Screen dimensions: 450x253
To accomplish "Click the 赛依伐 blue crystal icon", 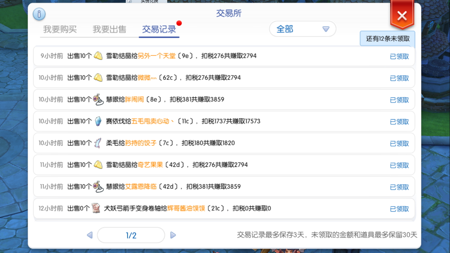I will (98, 121).
